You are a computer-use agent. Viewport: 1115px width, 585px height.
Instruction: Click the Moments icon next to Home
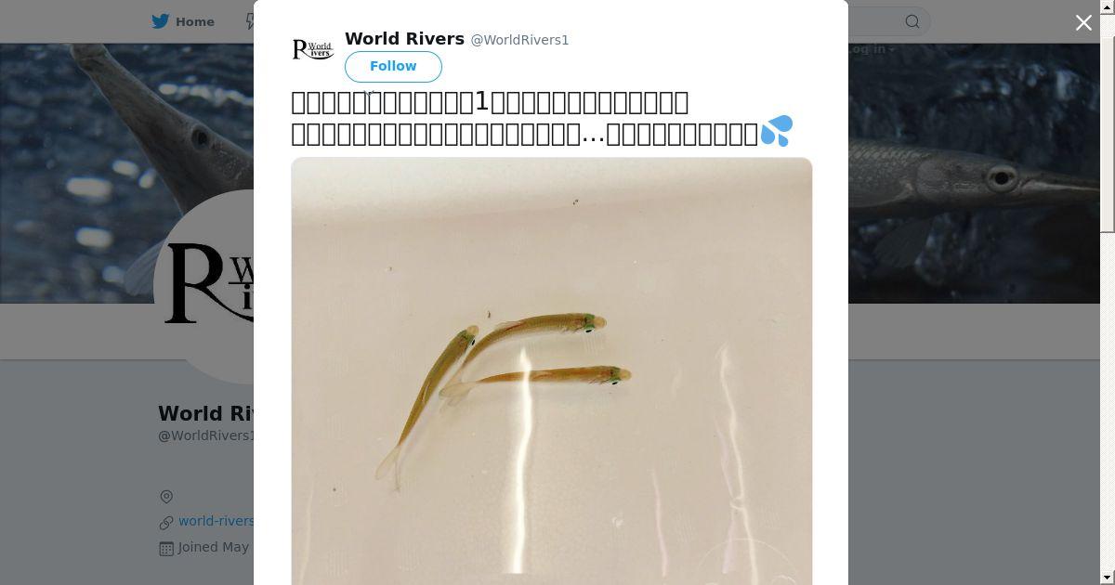(x=249, y=21)
